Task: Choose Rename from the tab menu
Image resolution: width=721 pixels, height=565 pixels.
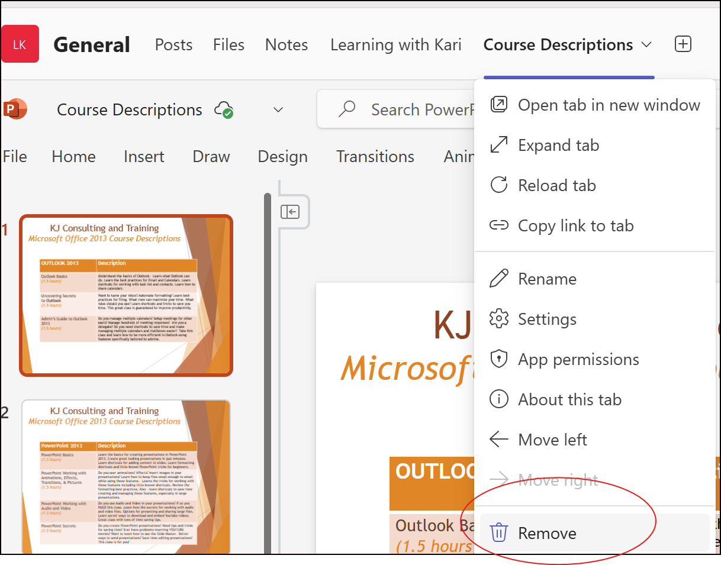Action: (x=594, y=279)
